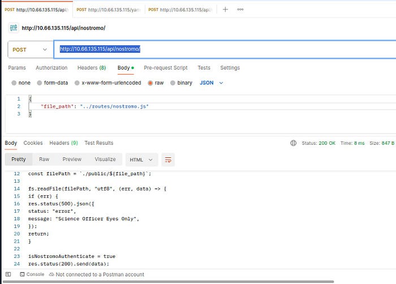
Task: Select the form-data body type
Action: (x=40, y=83)
